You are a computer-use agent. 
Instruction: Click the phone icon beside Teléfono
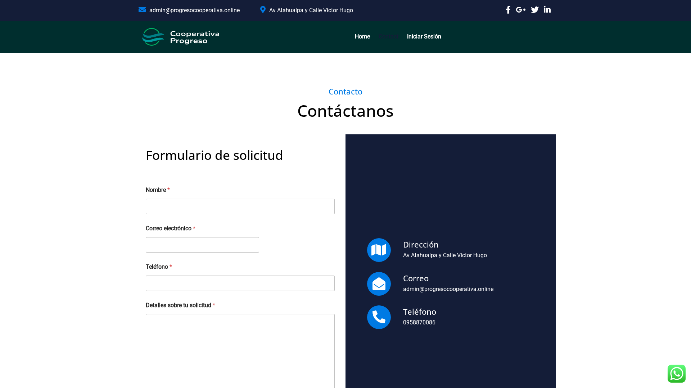coord(379,317)
